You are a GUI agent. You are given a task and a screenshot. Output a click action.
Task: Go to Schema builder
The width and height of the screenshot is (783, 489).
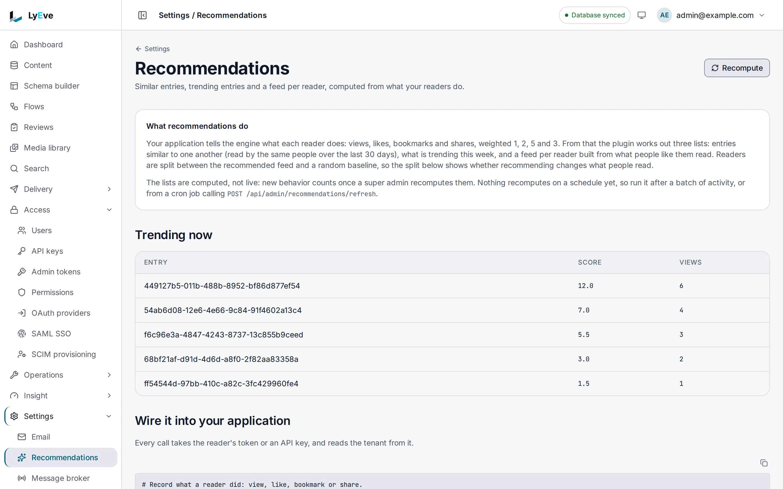click(x=61, y=86)
